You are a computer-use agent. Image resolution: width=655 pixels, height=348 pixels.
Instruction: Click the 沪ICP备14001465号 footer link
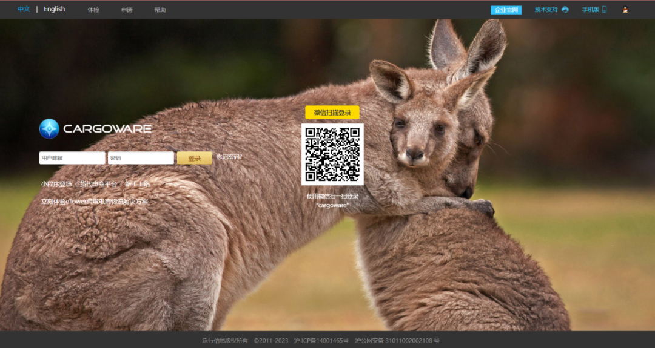click(x=321, y=341)
